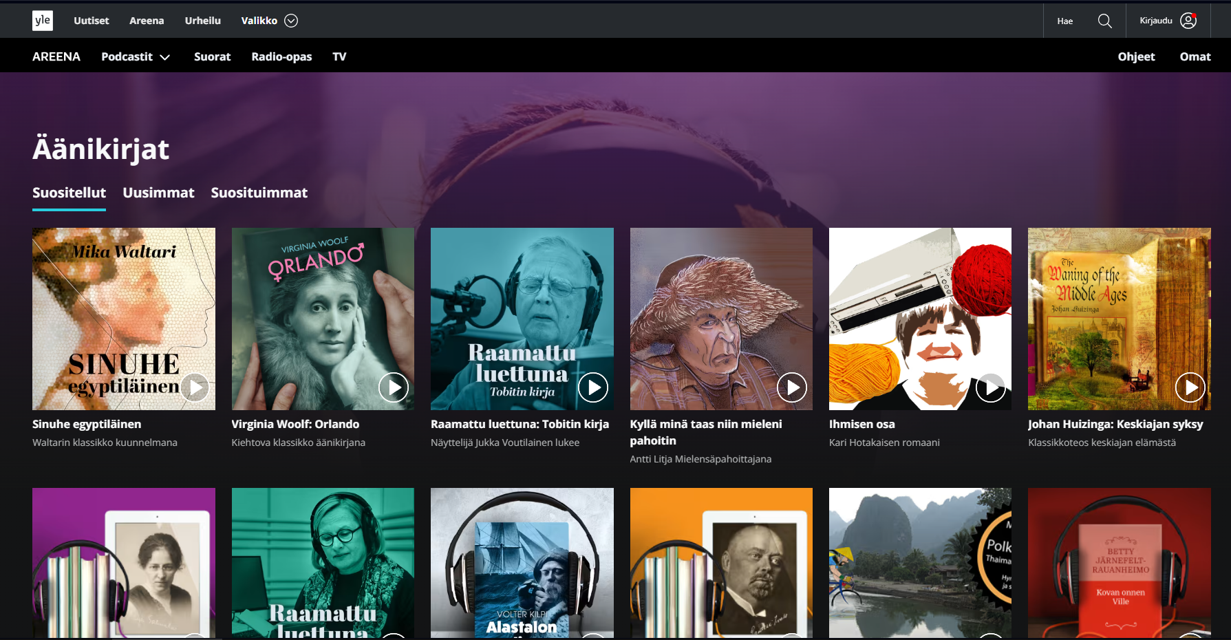1231x640 pixels.
Task: Click Kyllä minä taas niin mieleni pahoitin title
Action: click(706, 432)
